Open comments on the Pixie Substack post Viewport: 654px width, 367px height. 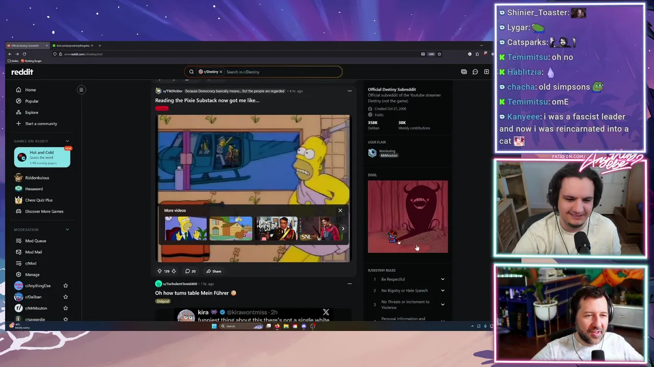tap(191, 271)
